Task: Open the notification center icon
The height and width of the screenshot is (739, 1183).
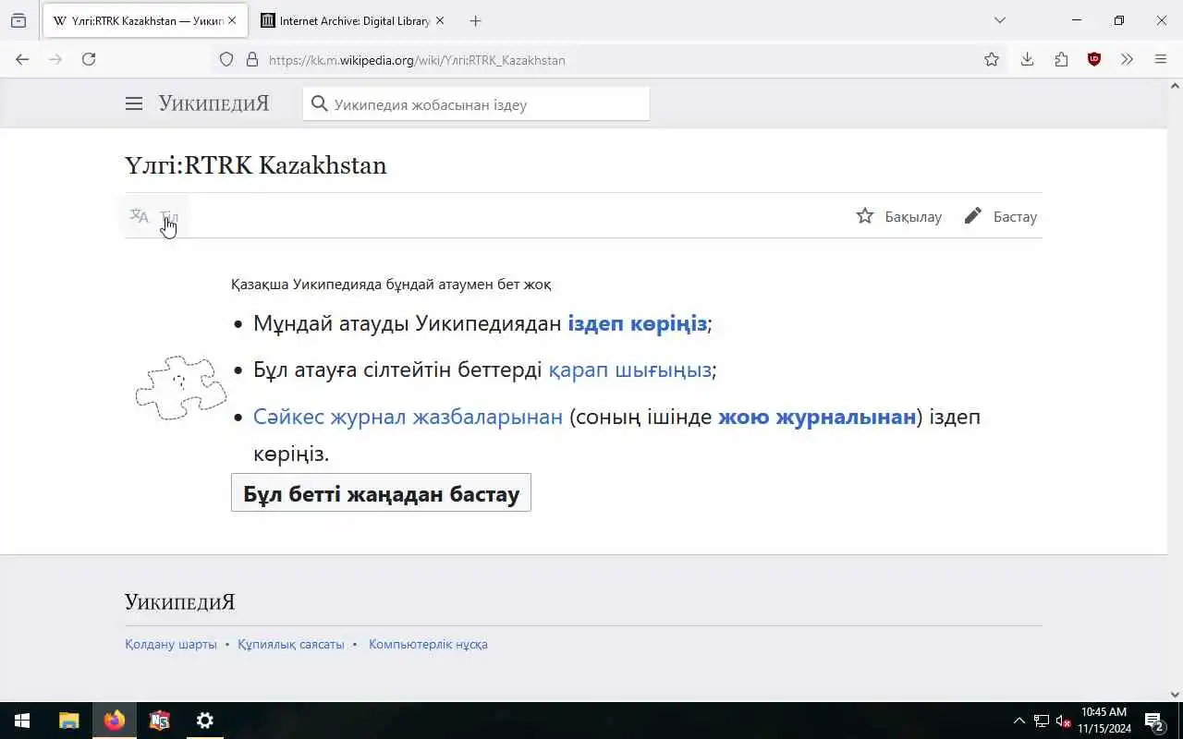Action: (1153, 721)
